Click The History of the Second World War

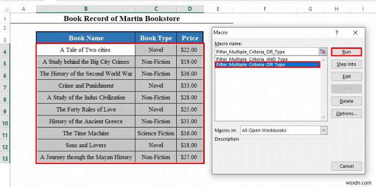(x=86, y=74)
